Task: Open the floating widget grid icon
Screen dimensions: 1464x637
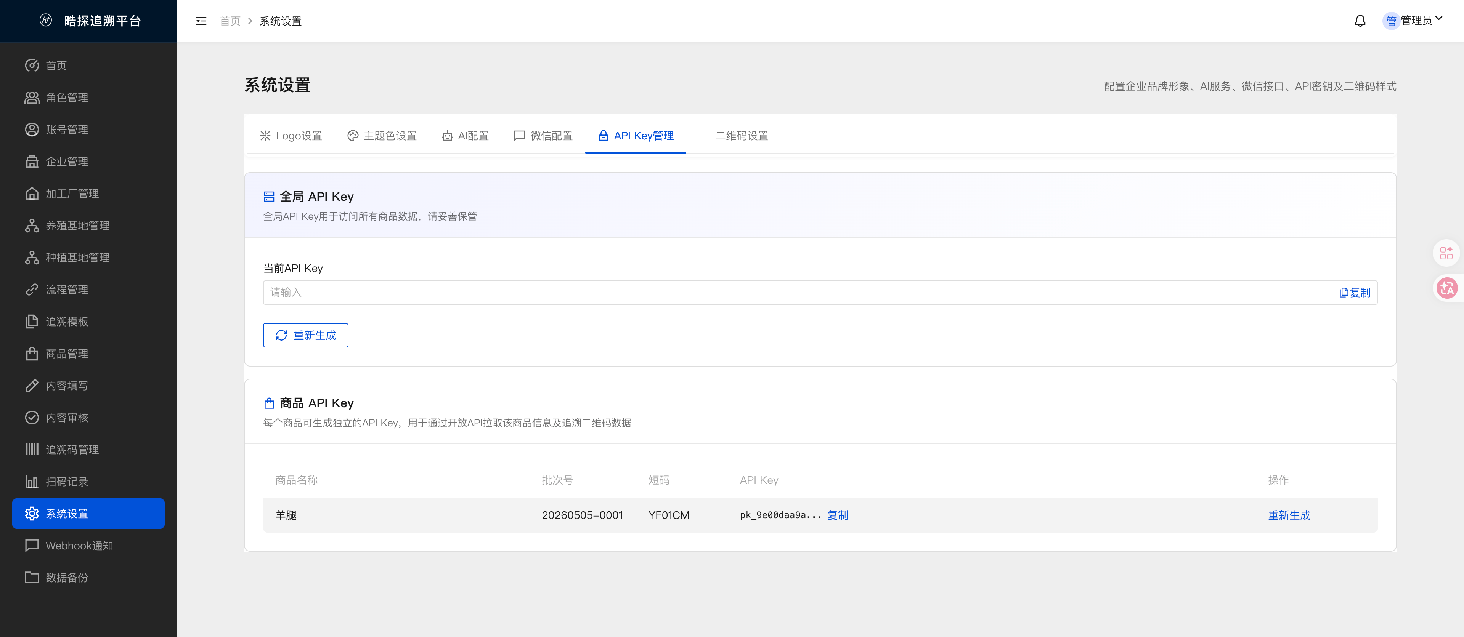Action: pos(1446,253)
